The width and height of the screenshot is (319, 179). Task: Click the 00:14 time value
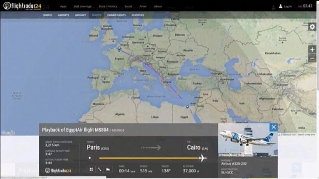pyautogui.click(x=124, y=171)
